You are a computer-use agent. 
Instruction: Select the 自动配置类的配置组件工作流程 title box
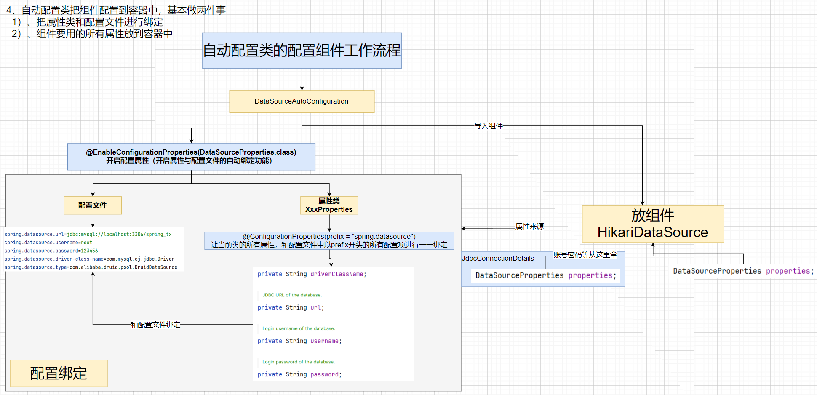[x=302, y=51]
